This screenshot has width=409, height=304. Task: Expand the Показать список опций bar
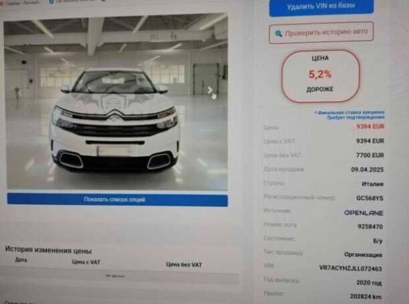click(x=117, y=200)
